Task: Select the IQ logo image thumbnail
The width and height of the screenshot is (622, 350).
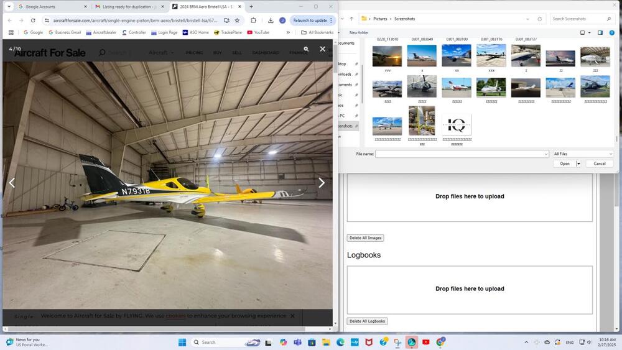Action: (457, 125)
